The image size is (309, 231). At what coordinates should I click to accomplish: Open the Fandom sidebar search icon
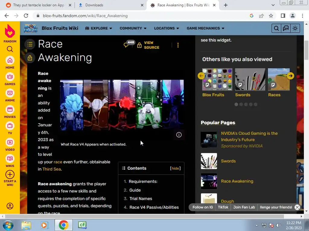10,49
